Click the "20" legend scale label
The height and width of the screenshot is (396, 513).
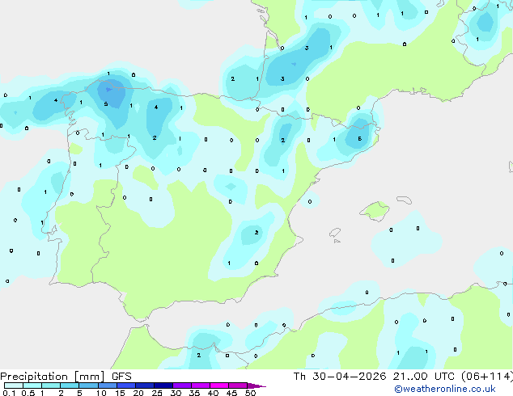(138, 393)
